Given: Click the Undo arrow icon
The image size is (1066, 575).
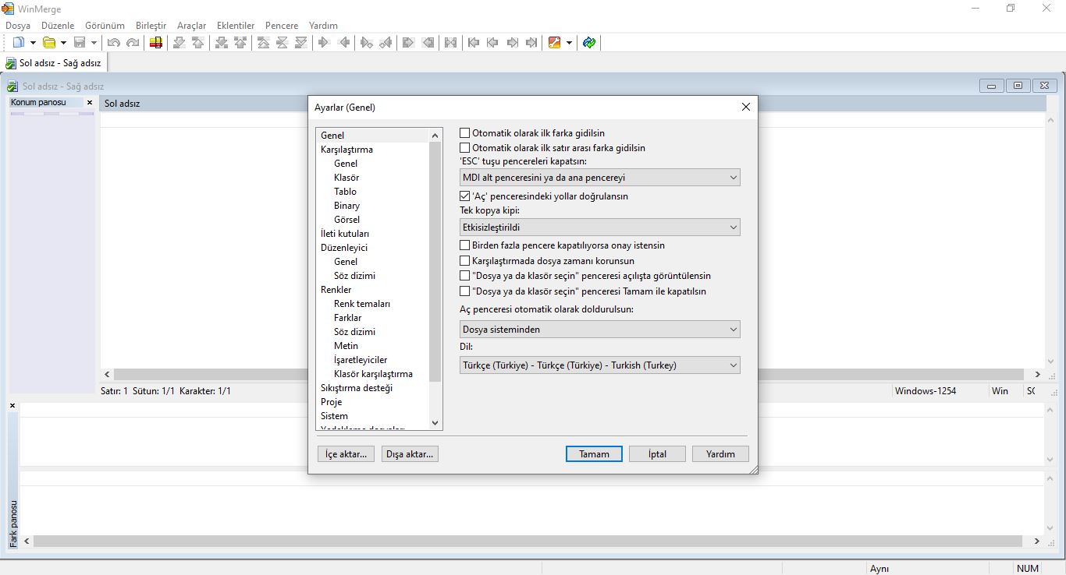Looking at the screenshot, I should coord(114,43).
